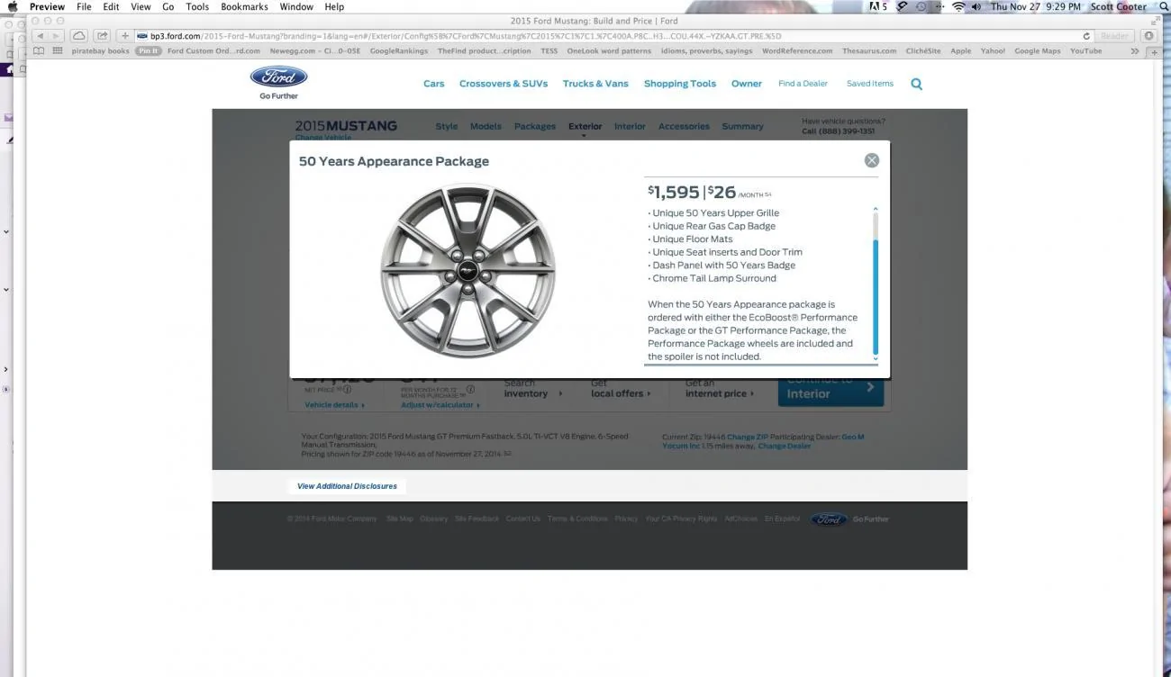
Task: Switch to the Interior tab
Action: (630, 127)
